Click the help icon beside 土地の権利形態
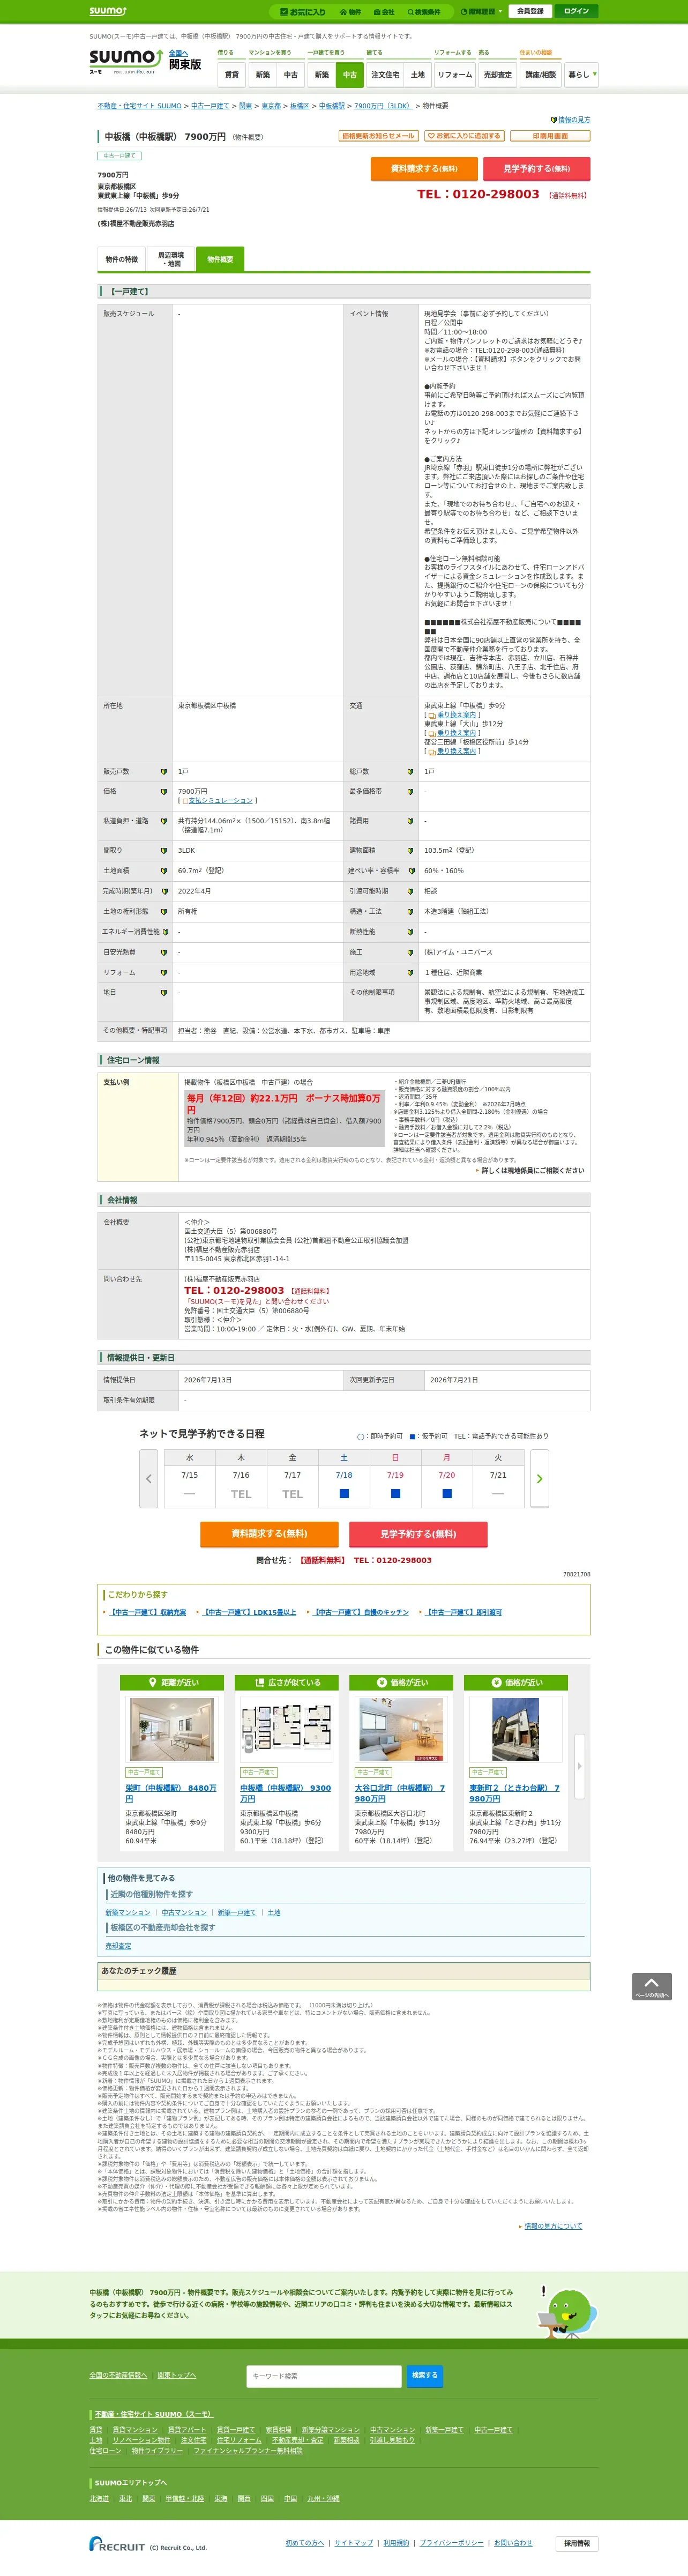Screen dimensions: 688x2576 point(164,912)
